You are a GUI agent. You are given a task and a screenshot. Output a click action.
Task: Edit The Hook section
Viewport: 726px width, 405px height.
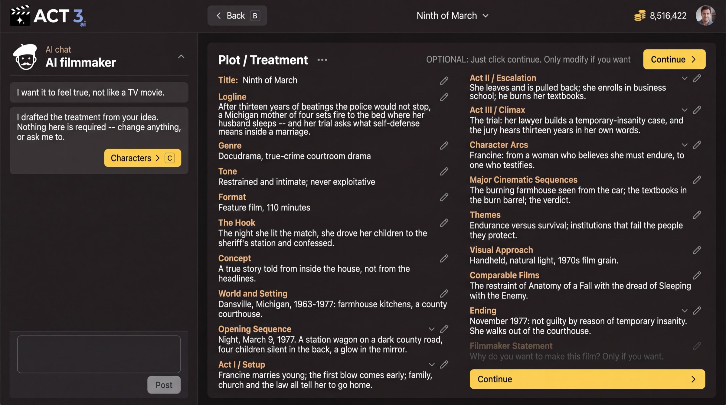pyautogui.click(x=444, y=223)
